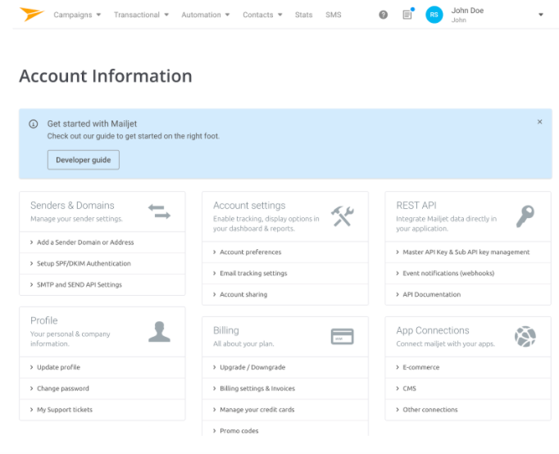Open the Stats menu item
Viewport: 559px width, 454px height.
click(303, 15)
